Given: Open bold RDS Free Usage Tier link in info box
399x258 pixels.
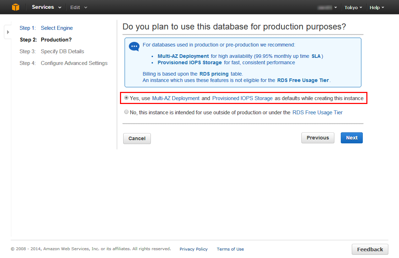Looking at the screenshot, I should 303,81.
